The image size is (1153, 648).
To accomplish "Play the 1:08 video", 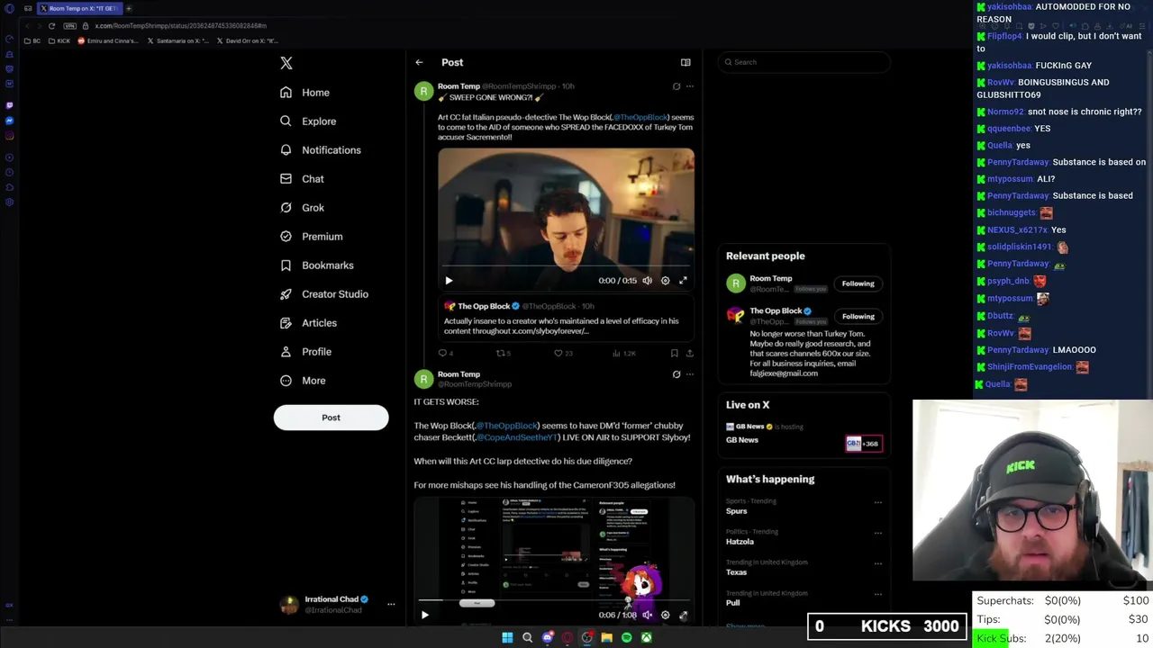I will pyautogui.click(x=424, y=615).
